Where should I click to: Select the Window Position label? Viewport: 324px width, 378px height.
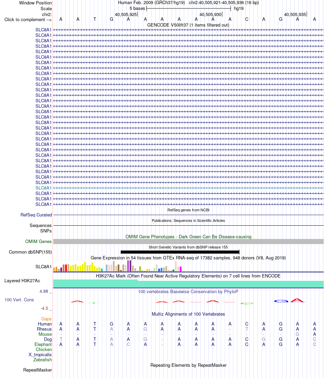tap(35, 3)
